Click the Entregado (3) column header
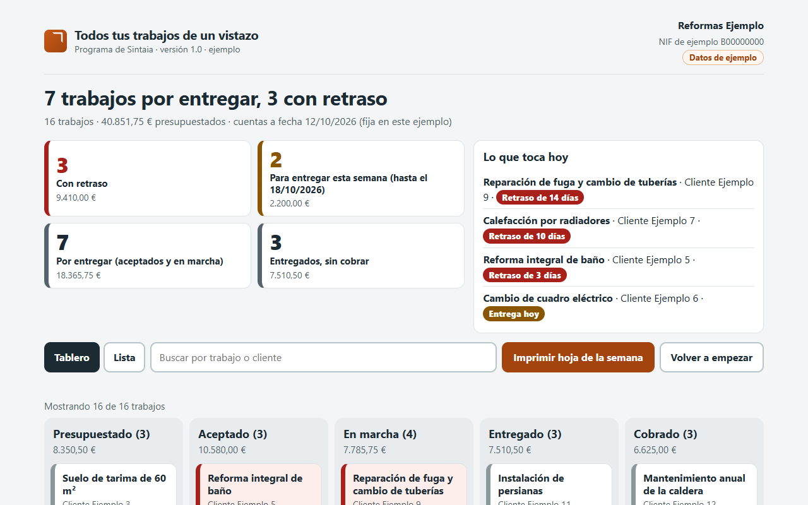The image size is (808, 505). pyautogui.click(x=525, y=434)
